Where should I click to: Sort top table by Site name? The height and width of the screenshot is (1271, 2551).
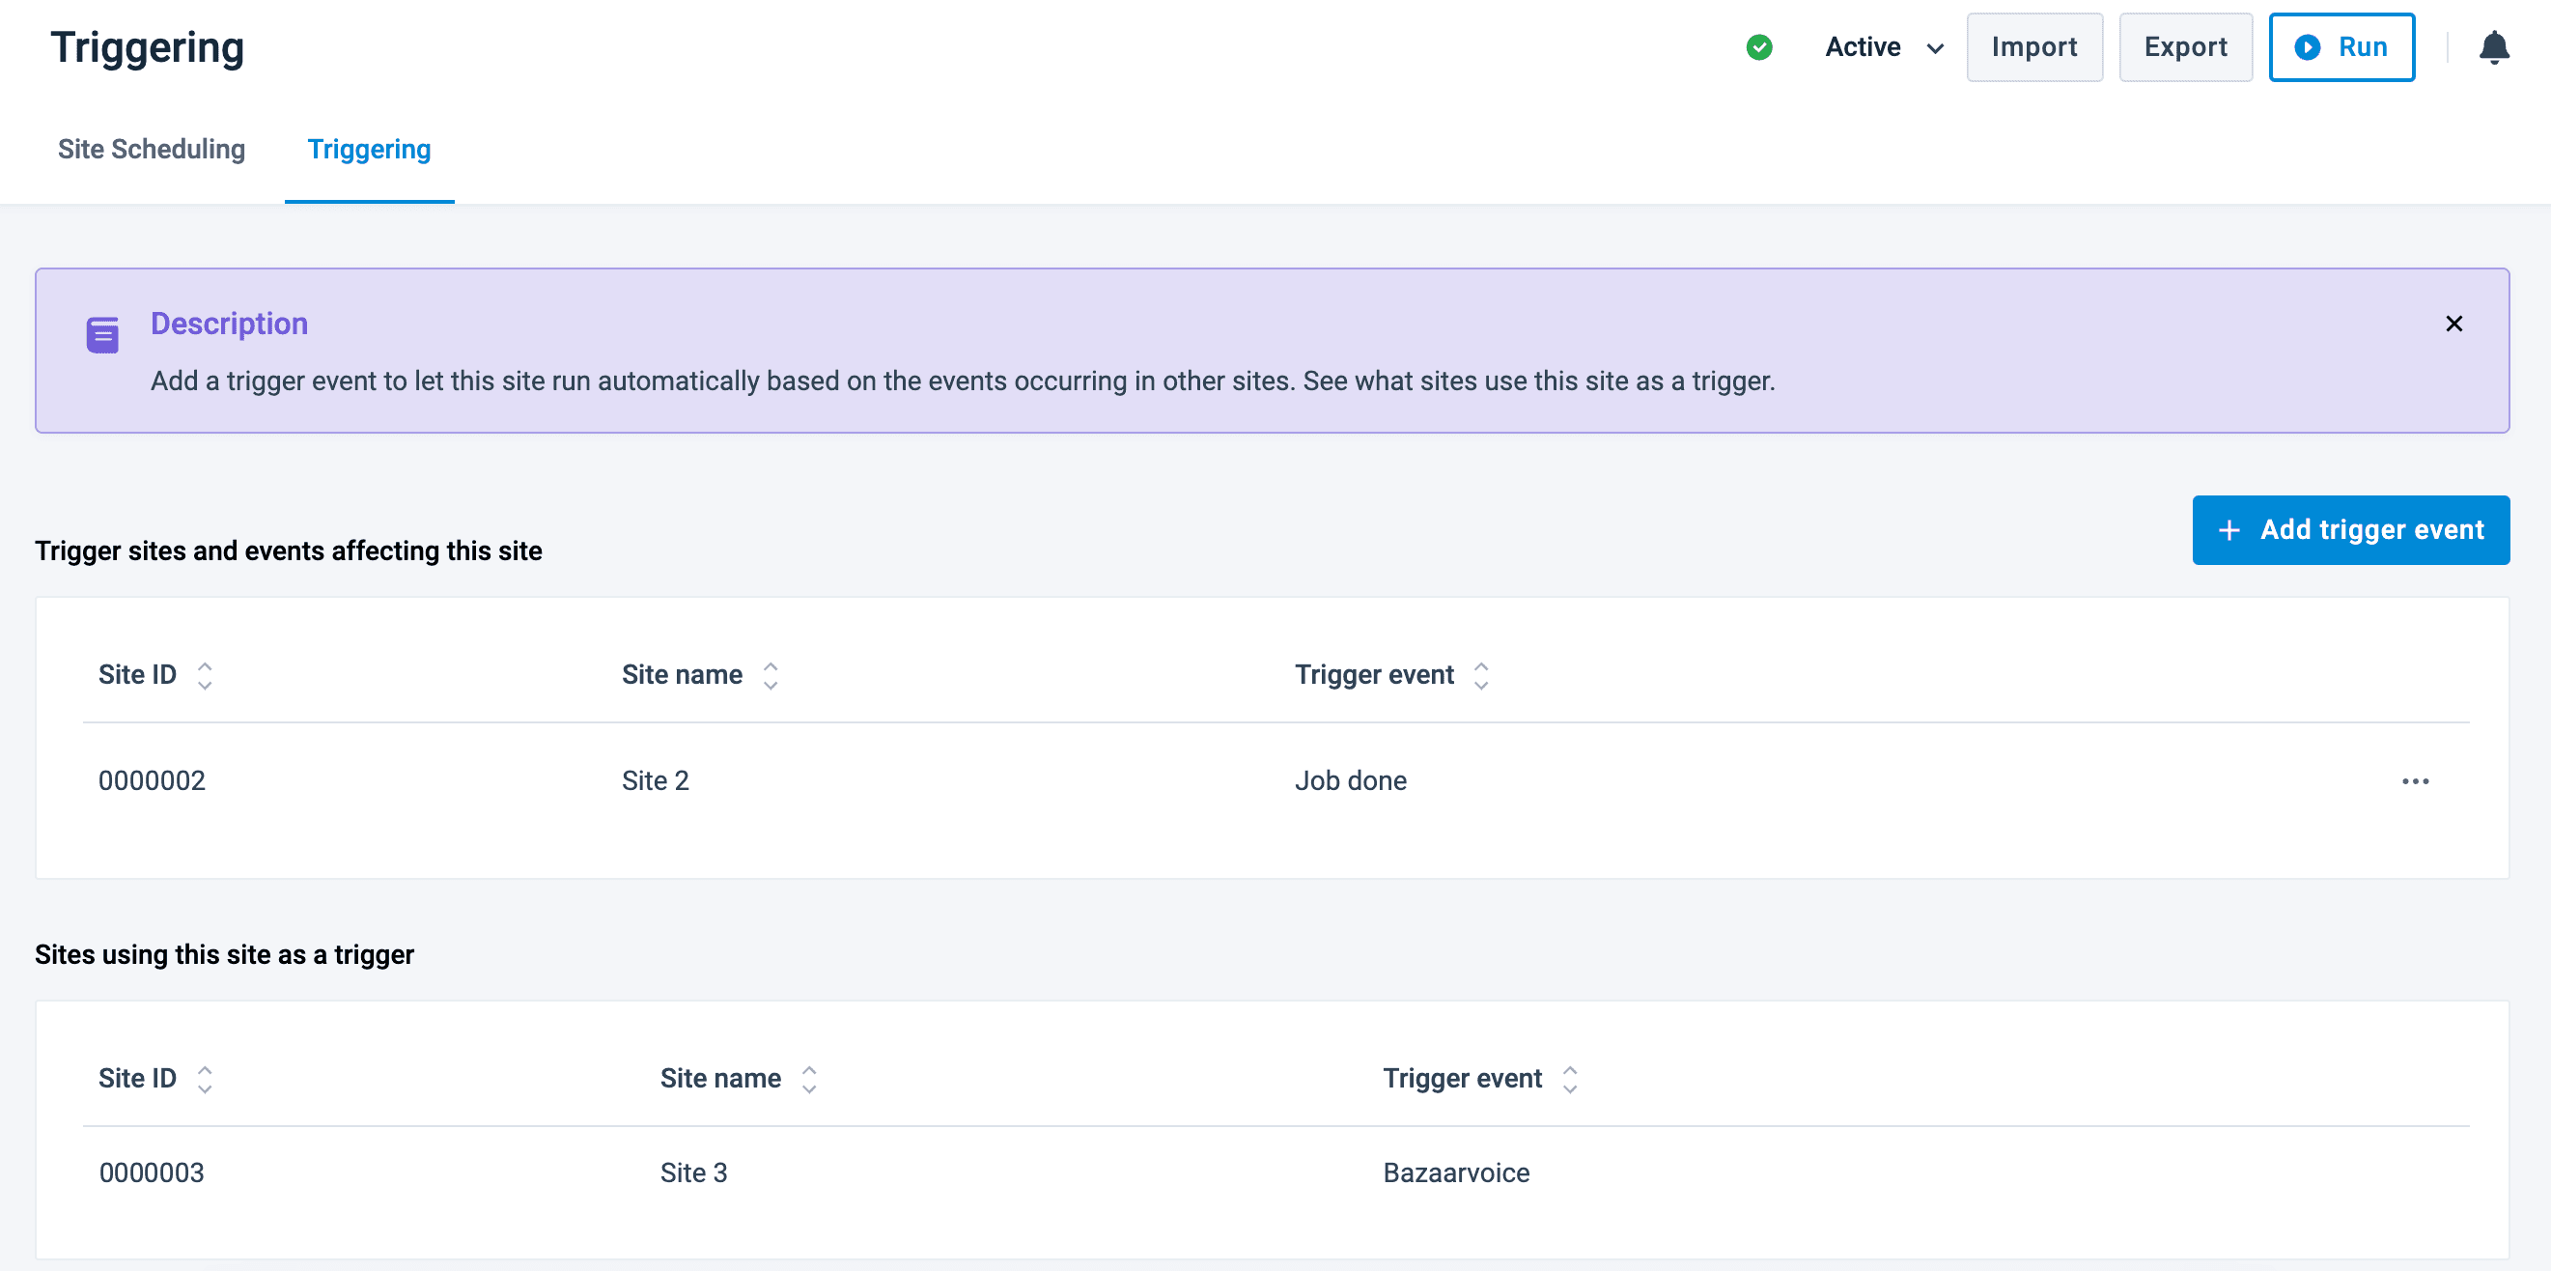771,676
